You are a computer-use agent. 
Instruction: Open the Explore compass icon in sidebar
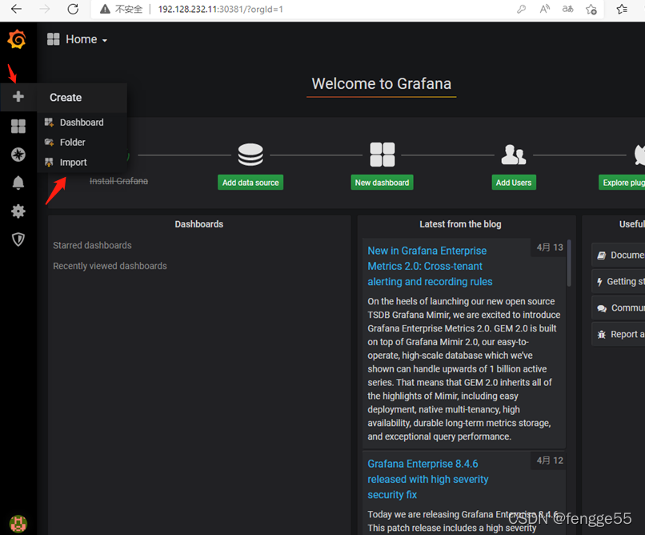[x=18, y=155]
